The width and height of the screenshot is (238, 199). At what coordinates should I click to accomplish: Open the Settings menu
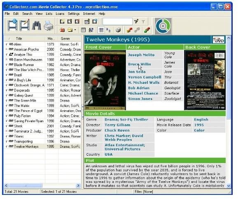coord(74,14)
